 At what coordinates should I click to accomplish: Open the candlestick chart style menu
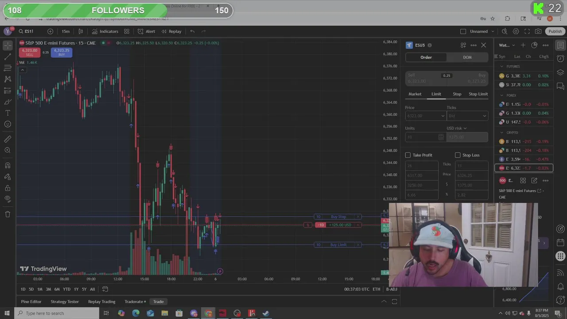81,31
